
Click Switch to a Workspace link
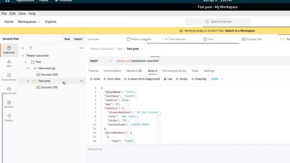(x=240, y=31)
